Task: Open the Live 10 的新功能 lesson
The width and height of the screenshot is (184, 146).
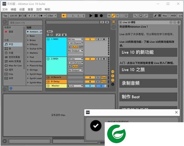Action: pos(148,52)
